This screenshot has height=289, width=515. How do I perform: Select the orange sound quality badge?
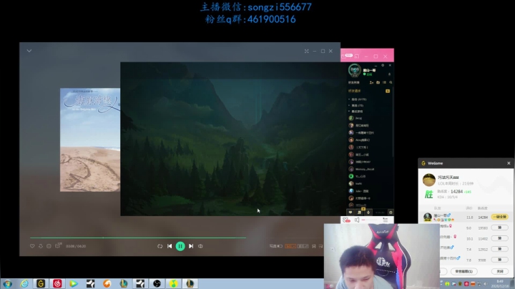tap(290, 246)
